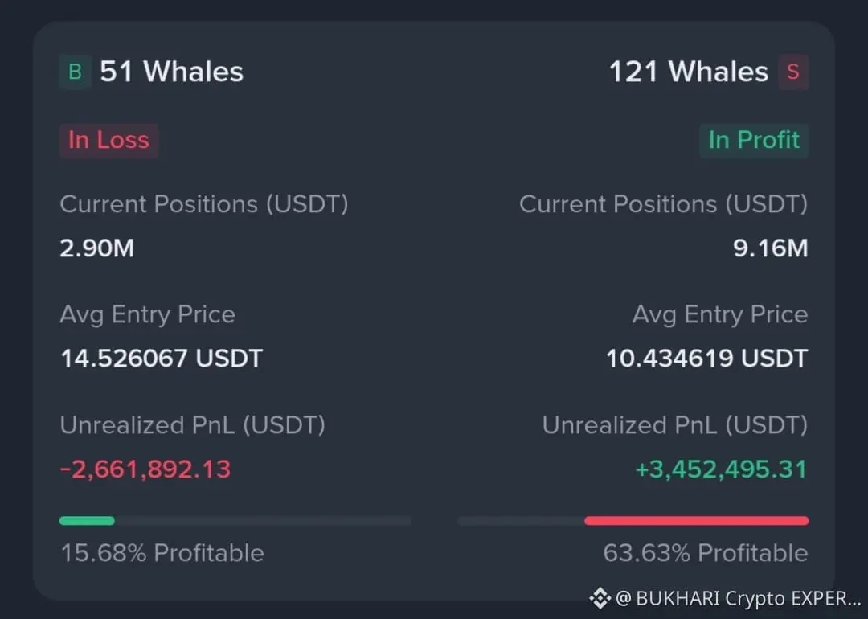This screenshot has width=868, height=619.
Task: Click the 2.90M current positions value
Action: point(97,248)
